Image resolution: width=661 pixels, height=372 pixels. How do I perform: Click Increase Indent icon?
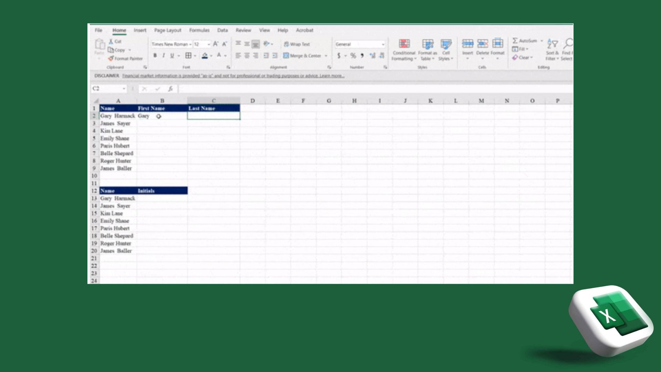coord(275,55)
